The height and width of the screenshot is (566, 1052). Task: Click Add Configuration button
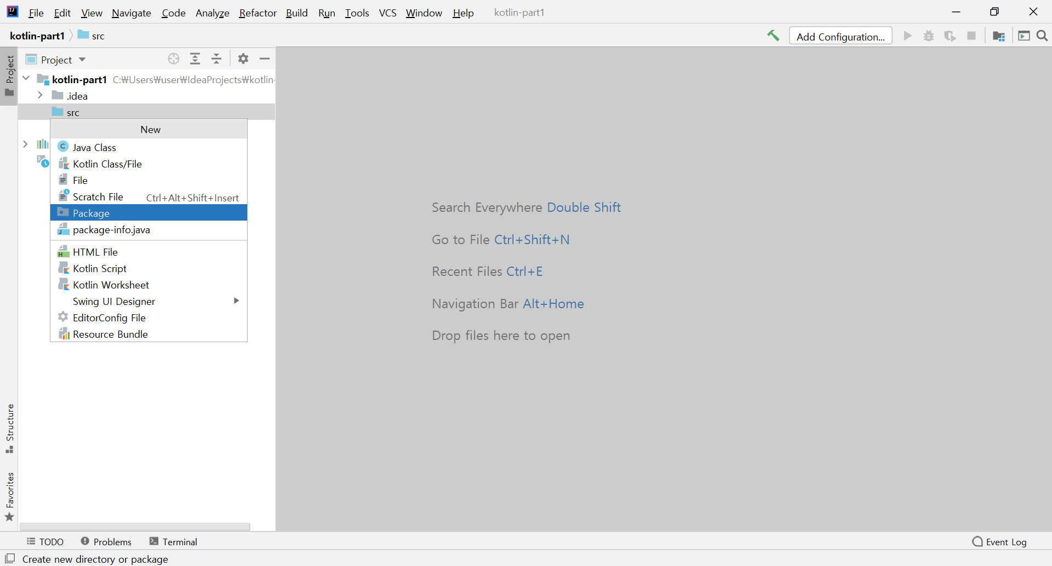[x=841, y=36]
